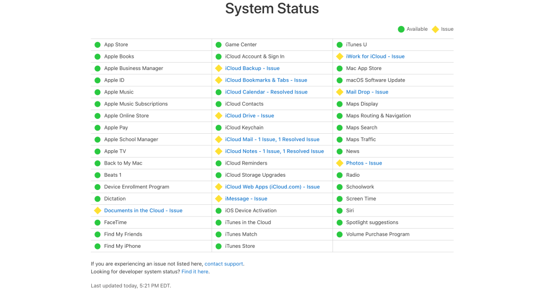Click green Available dot in the legend
The image size is (543, 293).
pos(401,29)
